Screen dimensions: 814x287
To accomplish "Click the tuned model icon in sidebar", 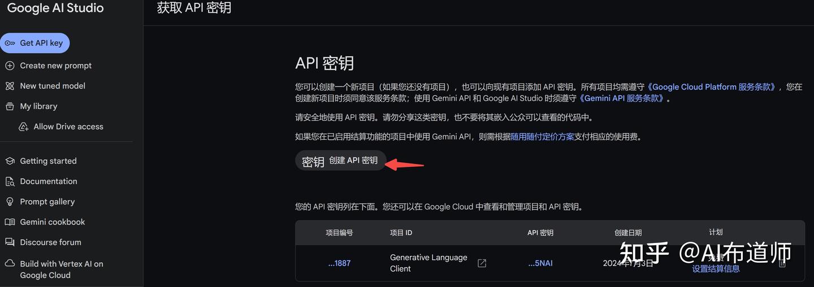I will [x=10, y=86].
